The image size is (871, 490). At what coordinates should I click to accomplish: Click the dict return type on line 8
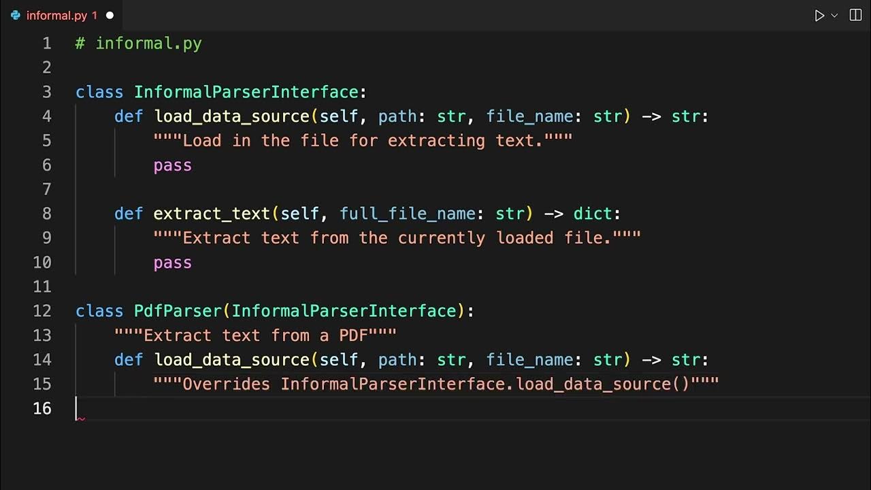593,214
